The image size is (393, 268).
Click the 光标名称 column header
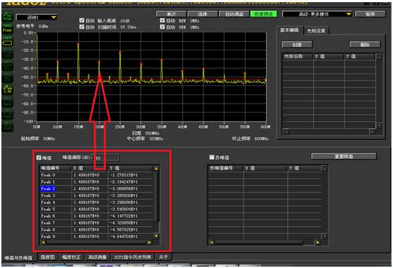[298, 57]
